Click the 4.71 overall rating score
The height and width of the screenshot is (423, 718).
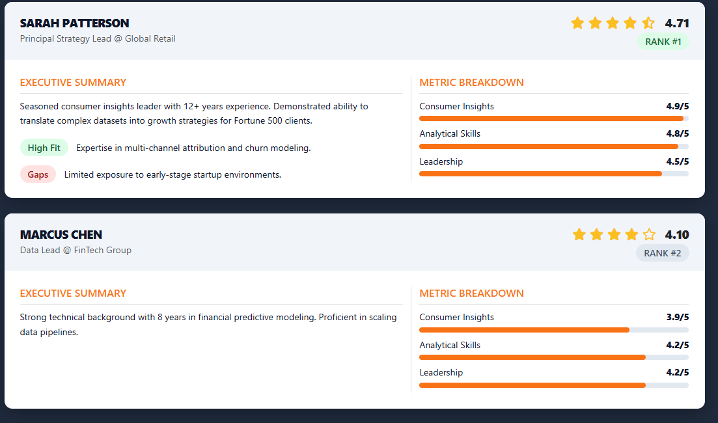[676, 23]
